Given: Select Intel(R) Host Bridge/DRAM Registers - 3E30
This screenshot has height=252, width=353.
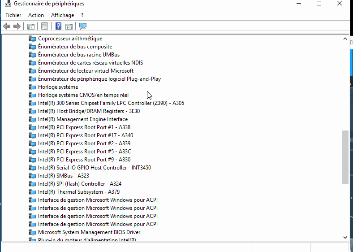Looking at the screenshot, I should coord(89,111).
